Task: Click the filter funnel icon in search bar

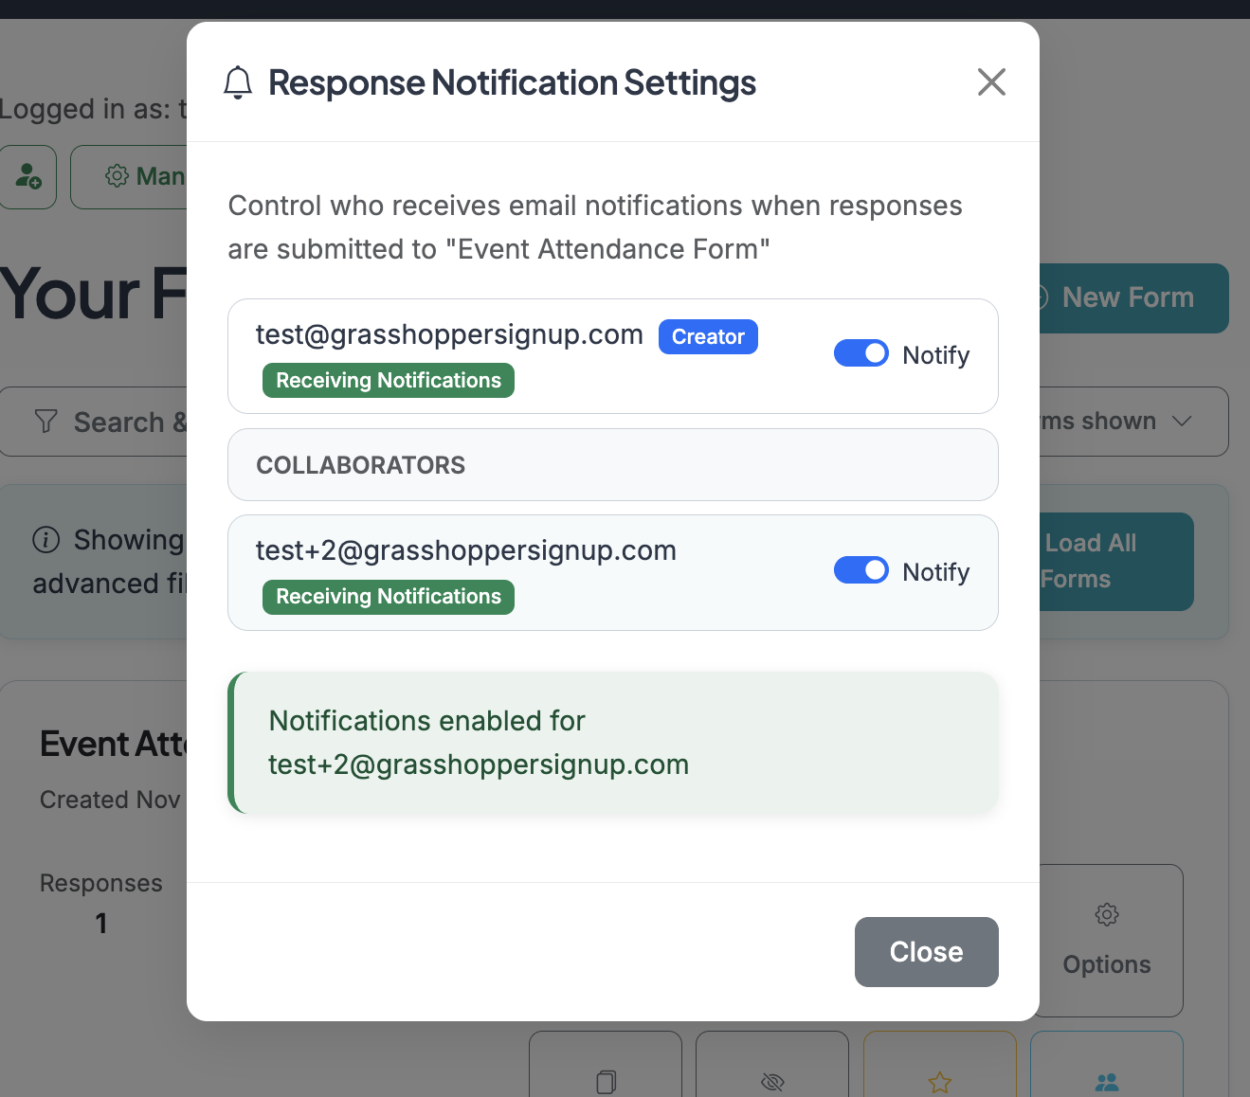Action: click(x=45, y=422)
